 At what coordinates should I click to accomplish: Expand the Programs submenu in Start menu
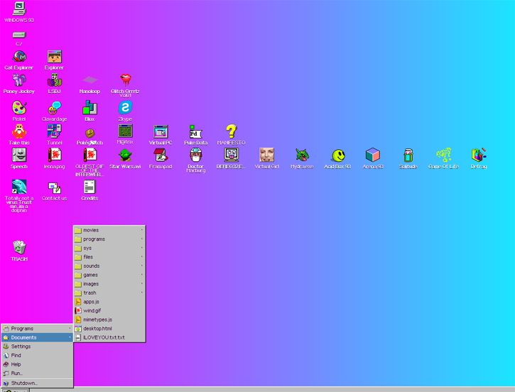[x=37, y=329]
